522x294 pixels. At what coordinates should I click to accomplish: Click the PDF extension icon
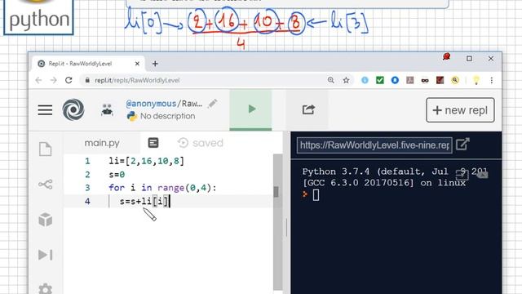click(x=409, y=80)
